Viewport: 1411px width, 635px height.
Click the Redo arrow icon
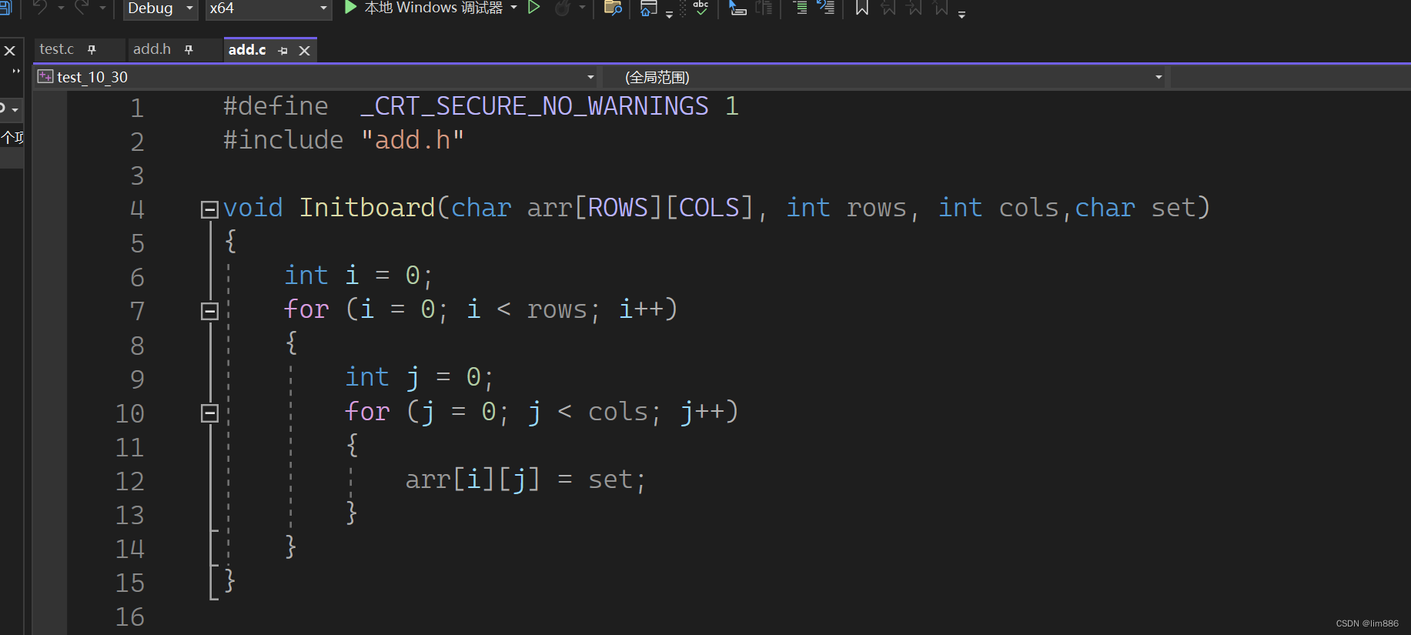82,7
